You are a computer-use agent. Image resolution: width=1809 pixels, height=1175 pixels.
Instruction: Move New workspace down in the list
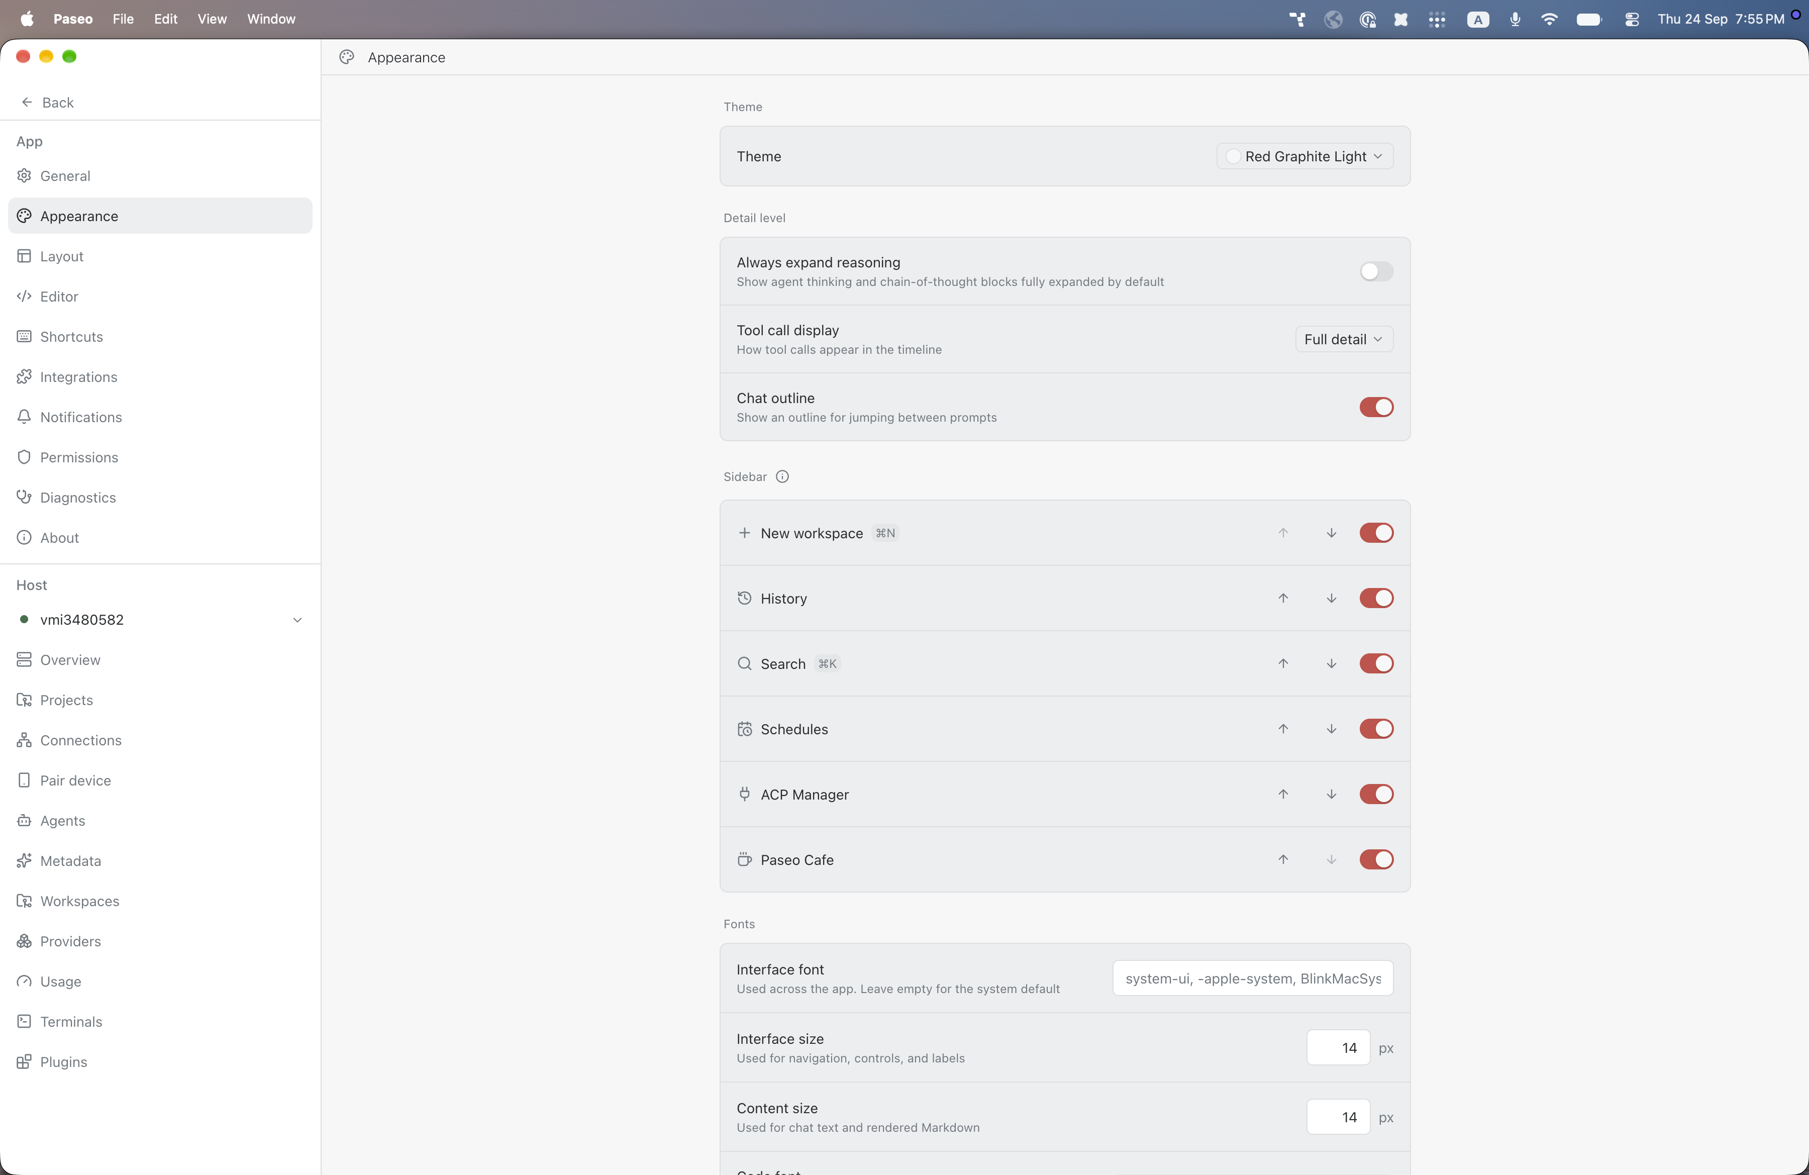[1332, 533]
